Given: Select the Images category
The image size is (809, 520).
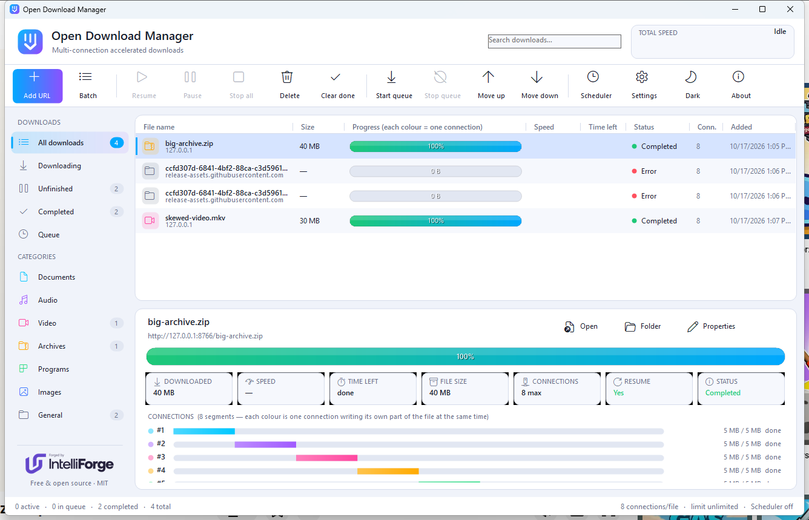Looking at the screenshot, I should click(70, 392).
